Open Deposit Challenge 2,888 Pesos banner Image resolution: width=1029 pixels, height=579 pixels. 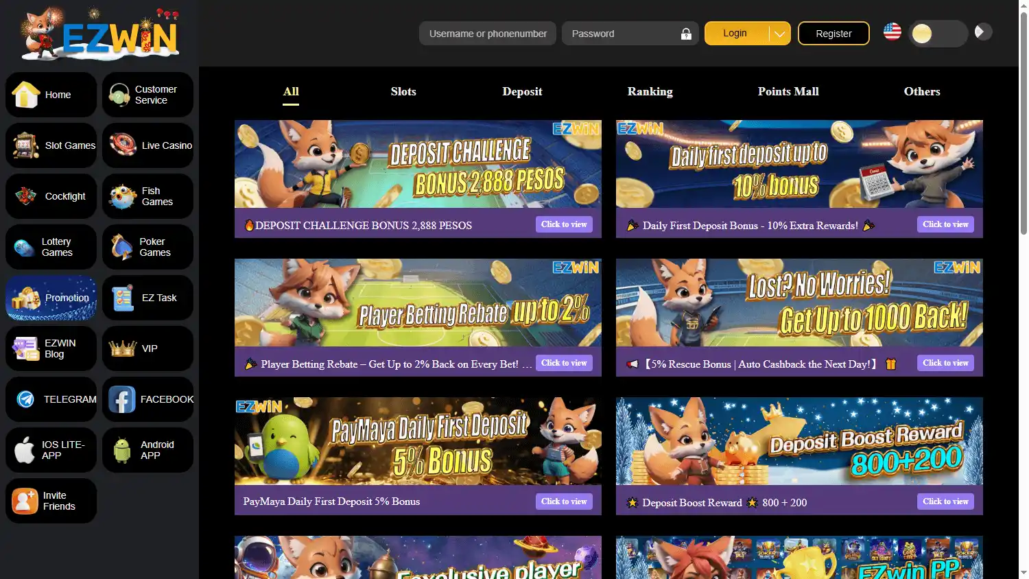418,164
